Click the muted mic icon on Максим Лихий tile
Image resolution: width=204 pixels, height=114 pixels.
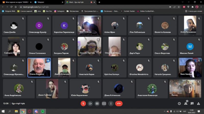pyautogui.click(x=199, y=40)
